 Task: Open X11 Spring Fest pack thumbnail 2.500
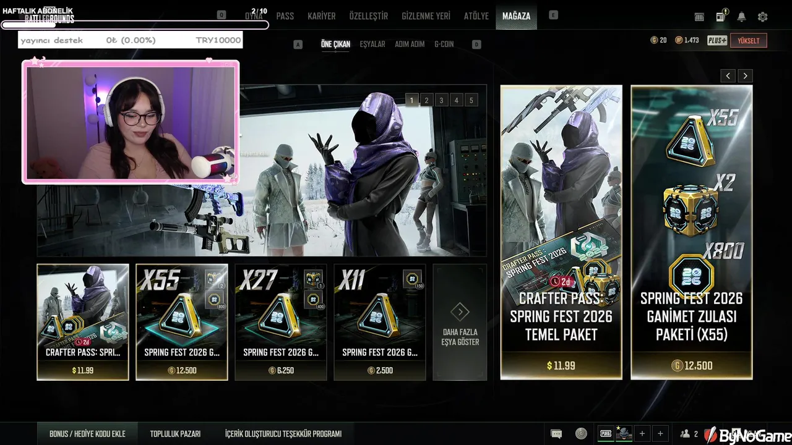tap(380, 322)
